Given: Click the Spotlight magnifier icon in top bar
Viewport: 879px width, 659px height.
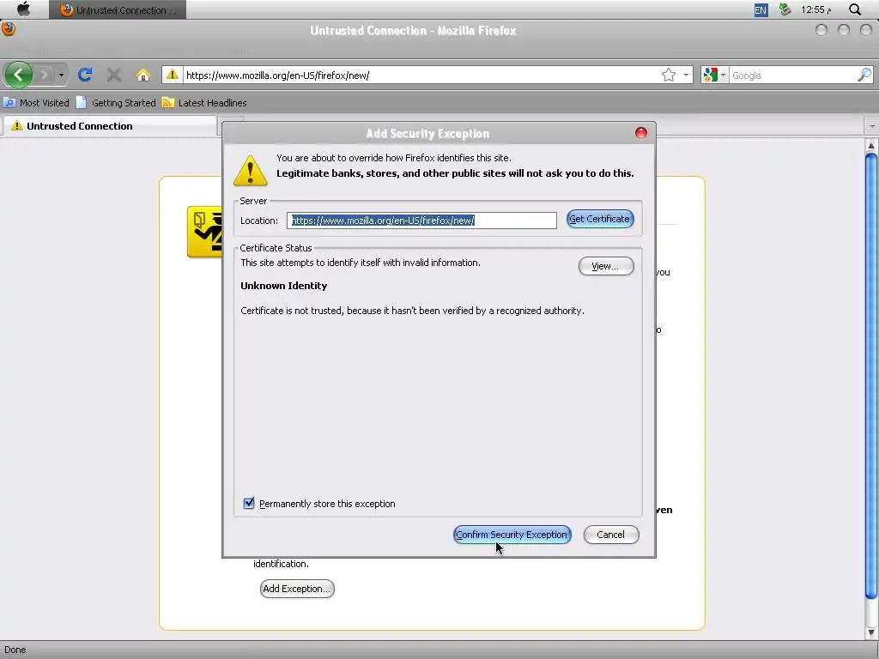Looking at the screenshot, I should coord(855,9).
